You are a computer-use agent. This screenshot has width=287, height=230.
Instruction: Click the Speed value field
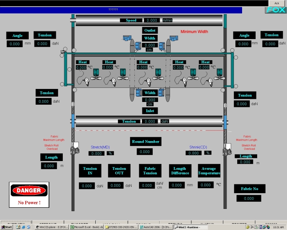pos(152,20)
